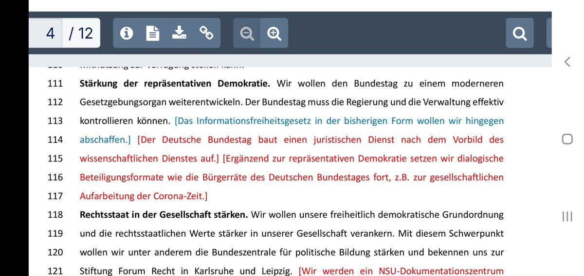Copy the document link with chain icon

pyautogui.click(x=206, y=33)
